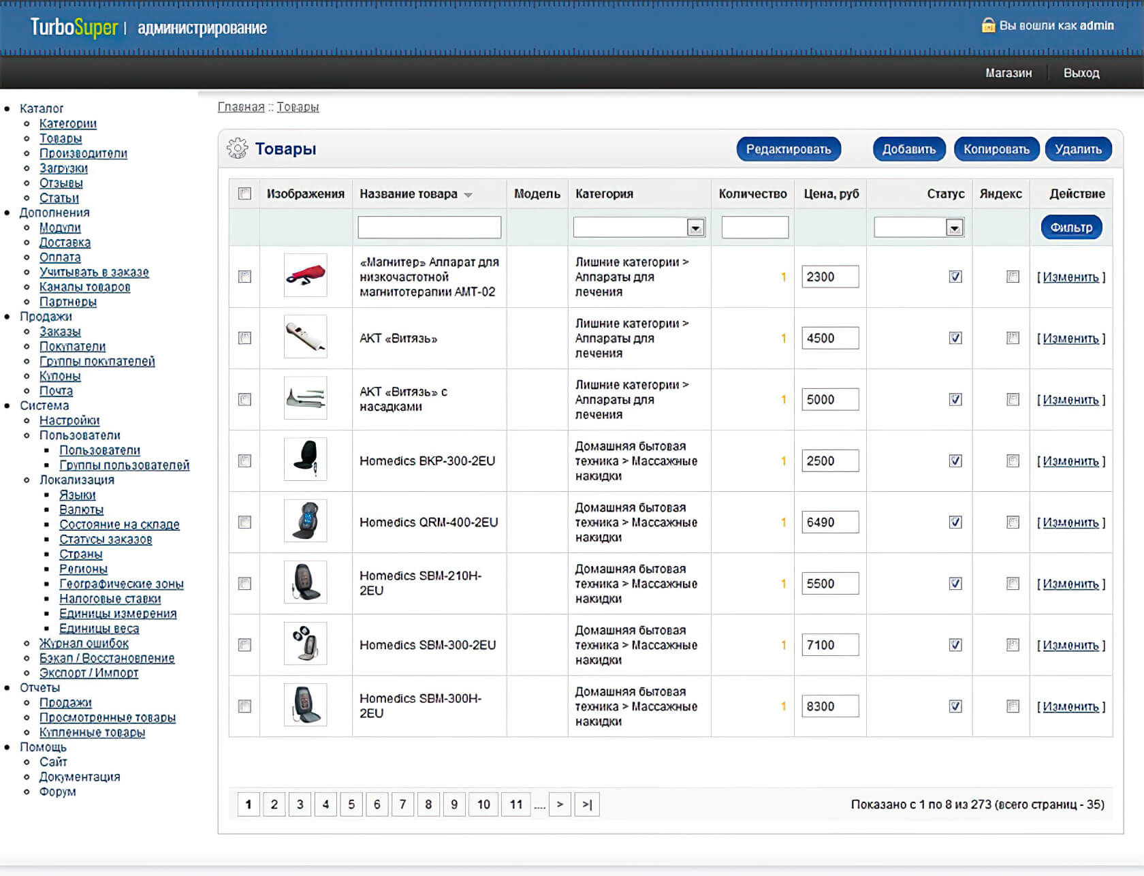
Task: Expand the Статус filter dropdown
Action: (954, 228)
